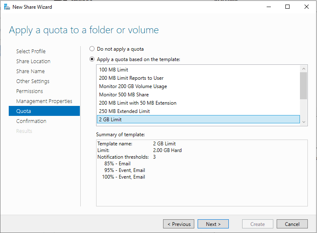Navigate to the Permissions step
317x233 pixels.
tap(30, 91)
